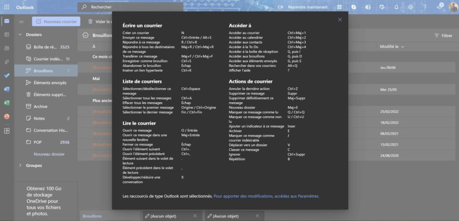The height and width of the screenshot is (221, 459).
Task: Open the Microsoft apps tiles icon in header
Action: 340,7
